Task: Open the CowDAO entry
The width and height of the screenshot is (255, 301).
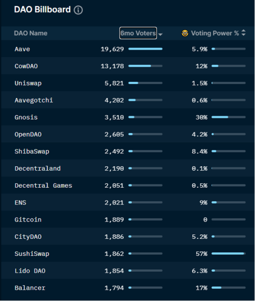Action: tap(127, 66)
